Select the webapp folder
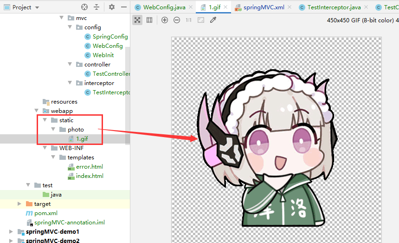The height and width of the screenshot is (243, 399). point(62,111)
